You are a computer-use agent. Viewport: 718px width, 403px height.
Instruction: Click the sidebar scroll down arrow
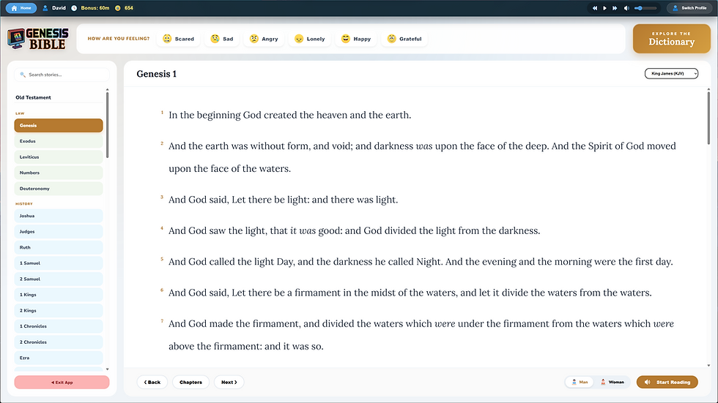click(107, 369)
